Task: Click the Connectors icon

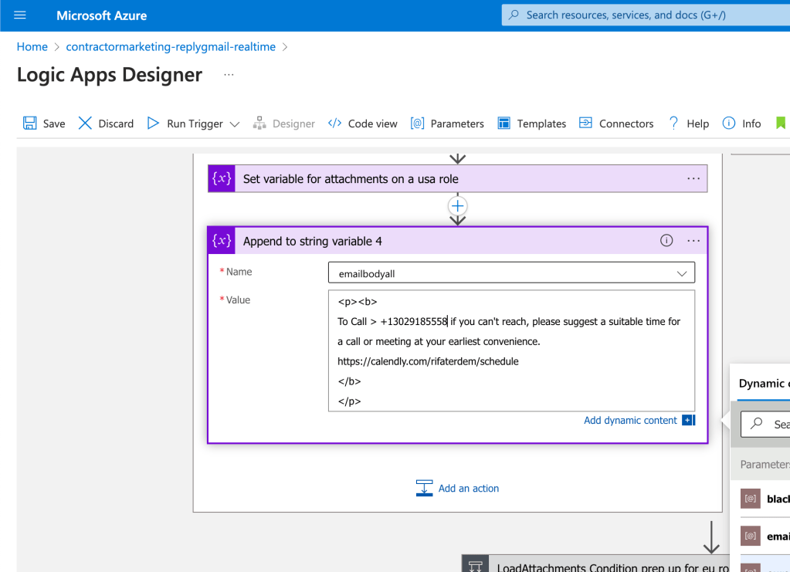Action: 585,123
